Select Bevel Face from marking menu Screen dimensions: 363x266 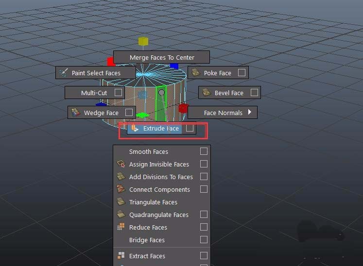click(229, 93)
